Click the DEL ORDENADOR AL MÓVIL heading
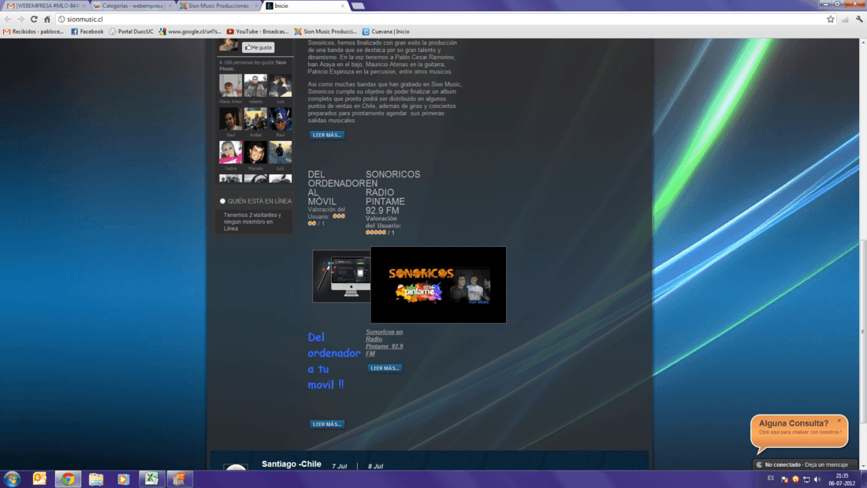Screen dimensions: 867x488 tap(335, 188)
